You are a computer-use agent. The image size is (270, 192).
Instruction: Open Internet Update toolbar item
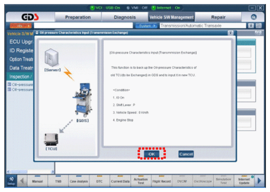point(244,181)
